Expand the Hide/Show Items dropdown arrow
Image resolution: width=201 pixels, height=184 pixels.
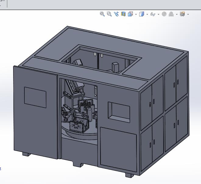pyautogui.click(x=158, y=14)
